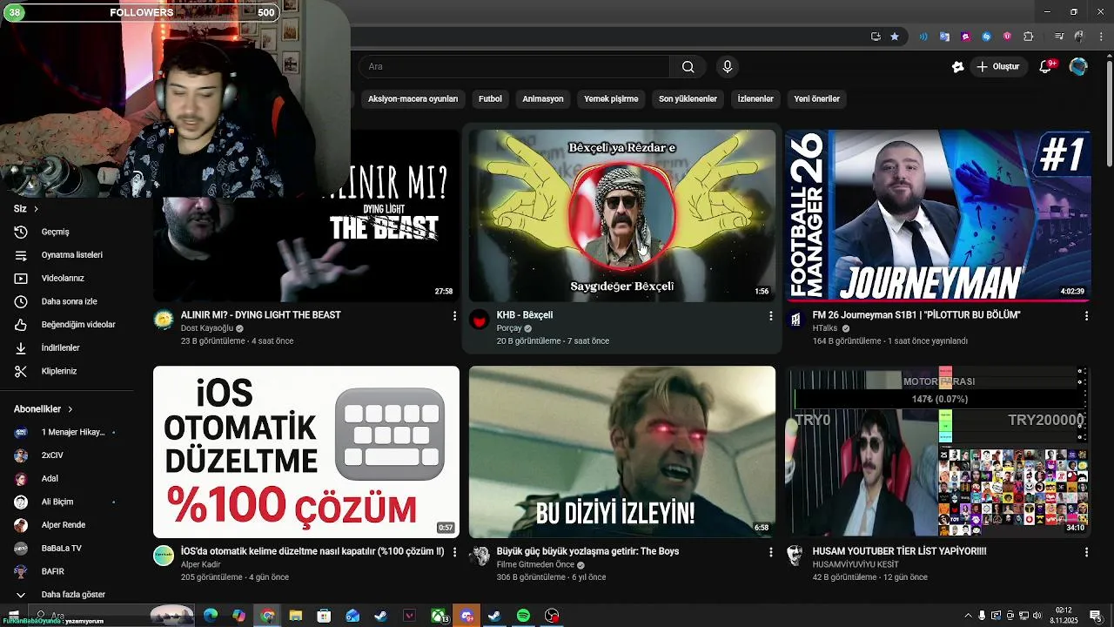Screen dimensions: 1114x627
Task: Open the pink shield extension icon
Action: pos(1007,37)
